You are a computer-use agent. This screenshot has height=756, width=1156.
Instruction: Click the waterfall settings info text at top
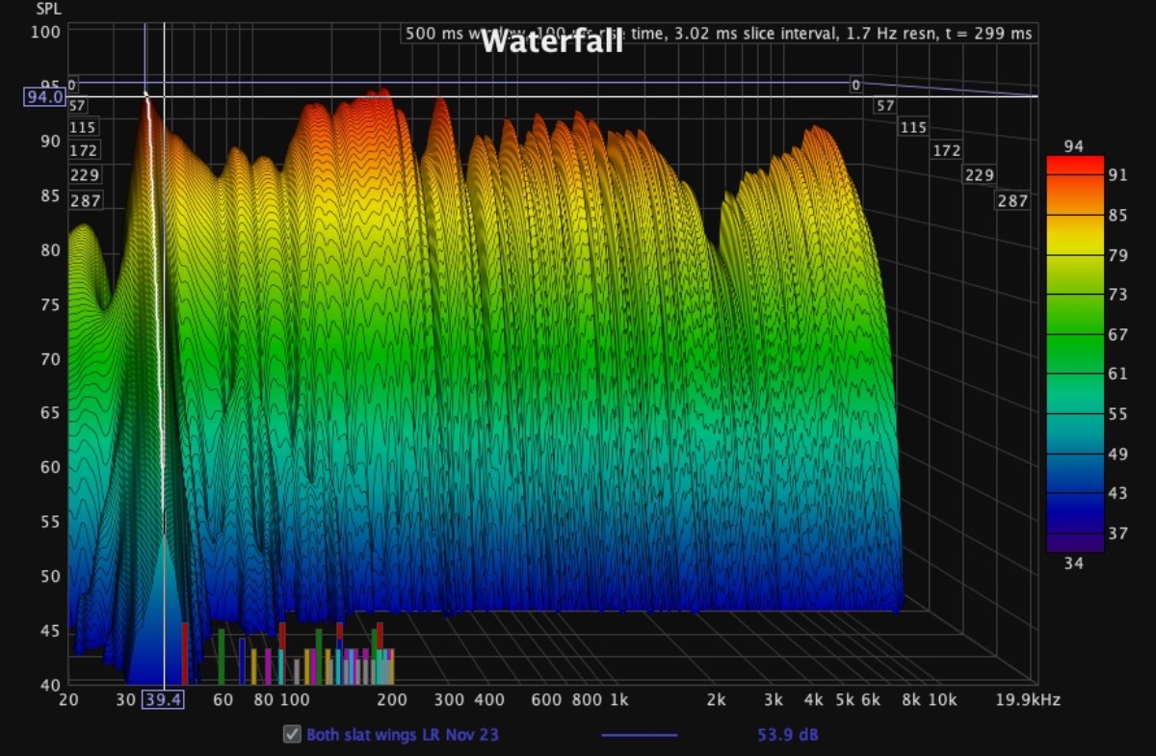click(x=718, y=33)
